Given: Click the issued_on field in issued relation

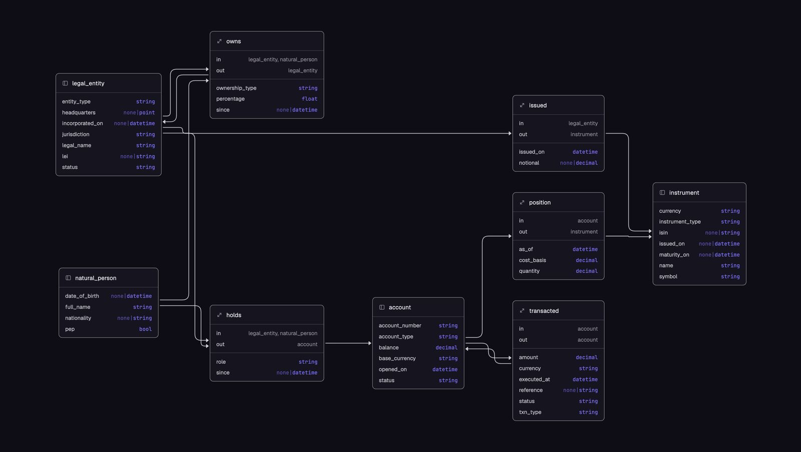Looking at the screenshot, I should tap(558, 152).
